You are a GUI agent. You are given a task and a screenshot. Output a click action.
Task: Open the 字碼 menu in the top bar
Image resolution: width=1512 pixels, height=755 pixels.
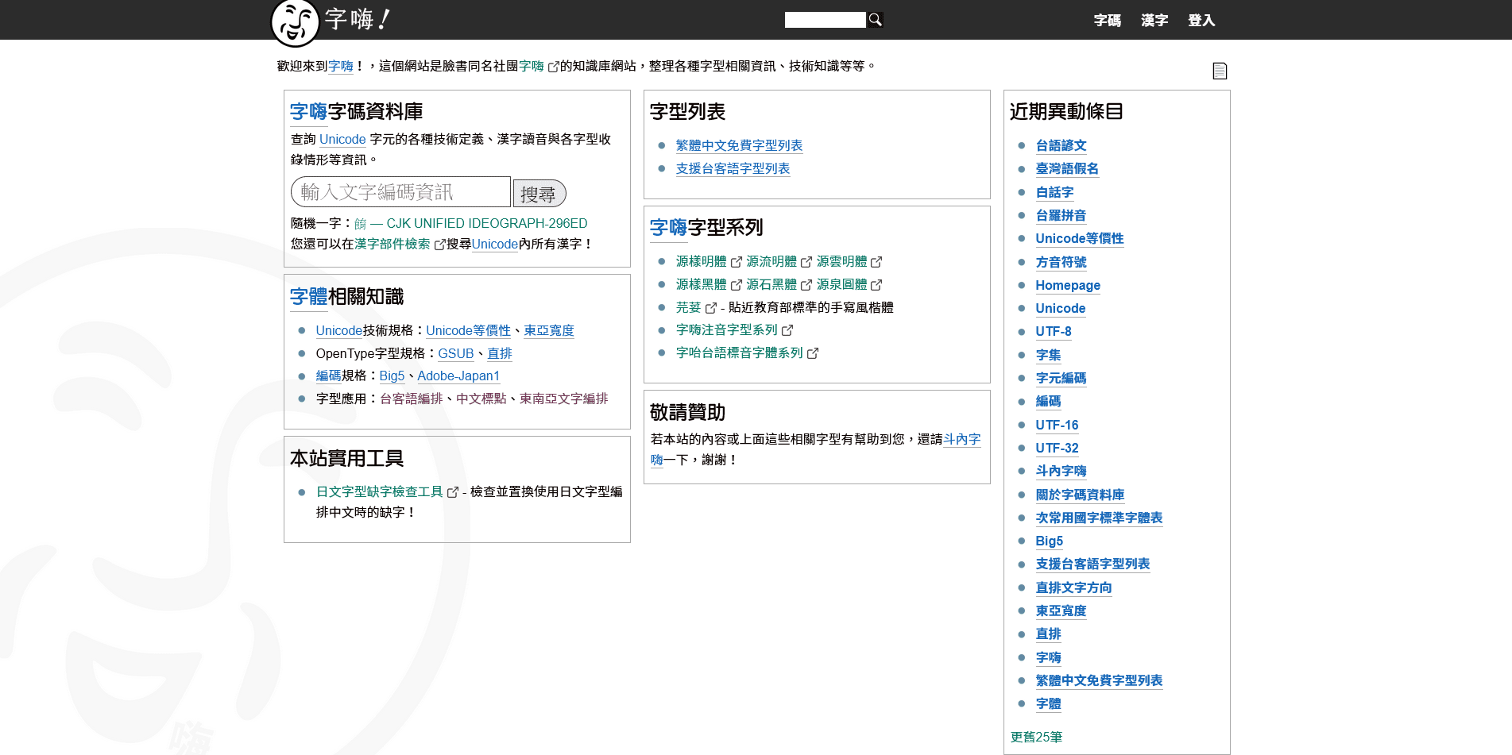[x=1108, y=21]
